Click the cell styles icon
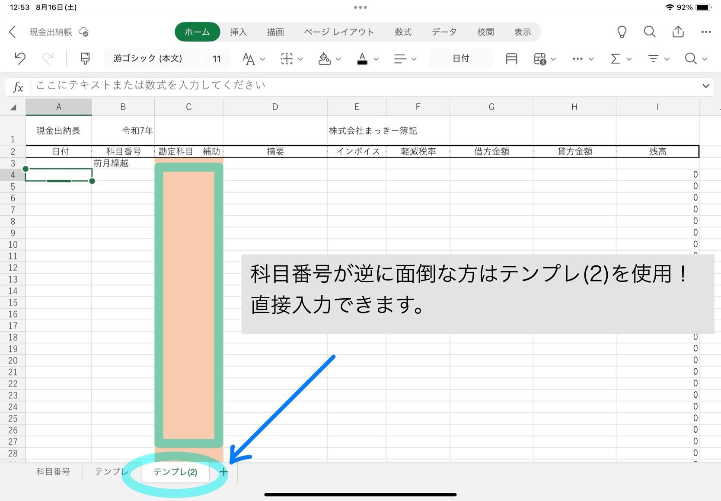The image size is (721, 501). (x=511, y=59)
